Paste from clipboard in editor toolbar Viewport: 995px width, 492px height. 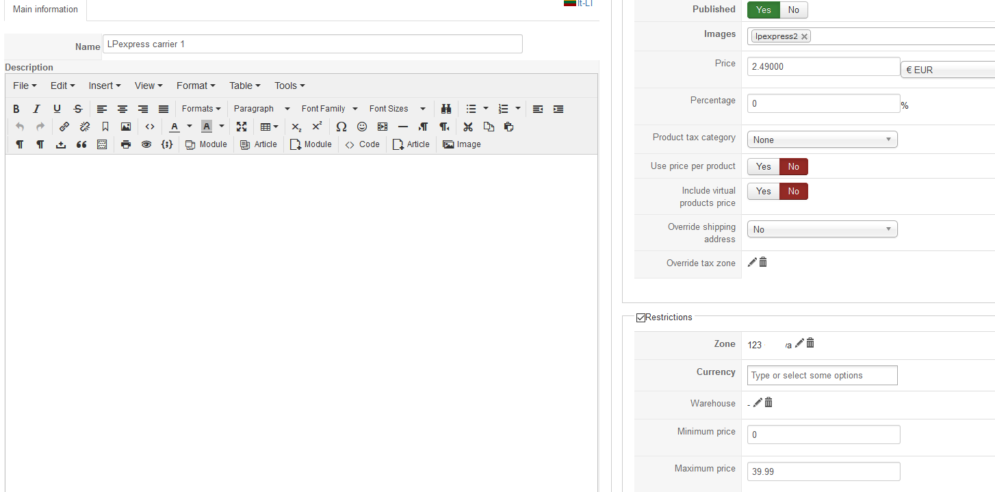coord(508,127)
